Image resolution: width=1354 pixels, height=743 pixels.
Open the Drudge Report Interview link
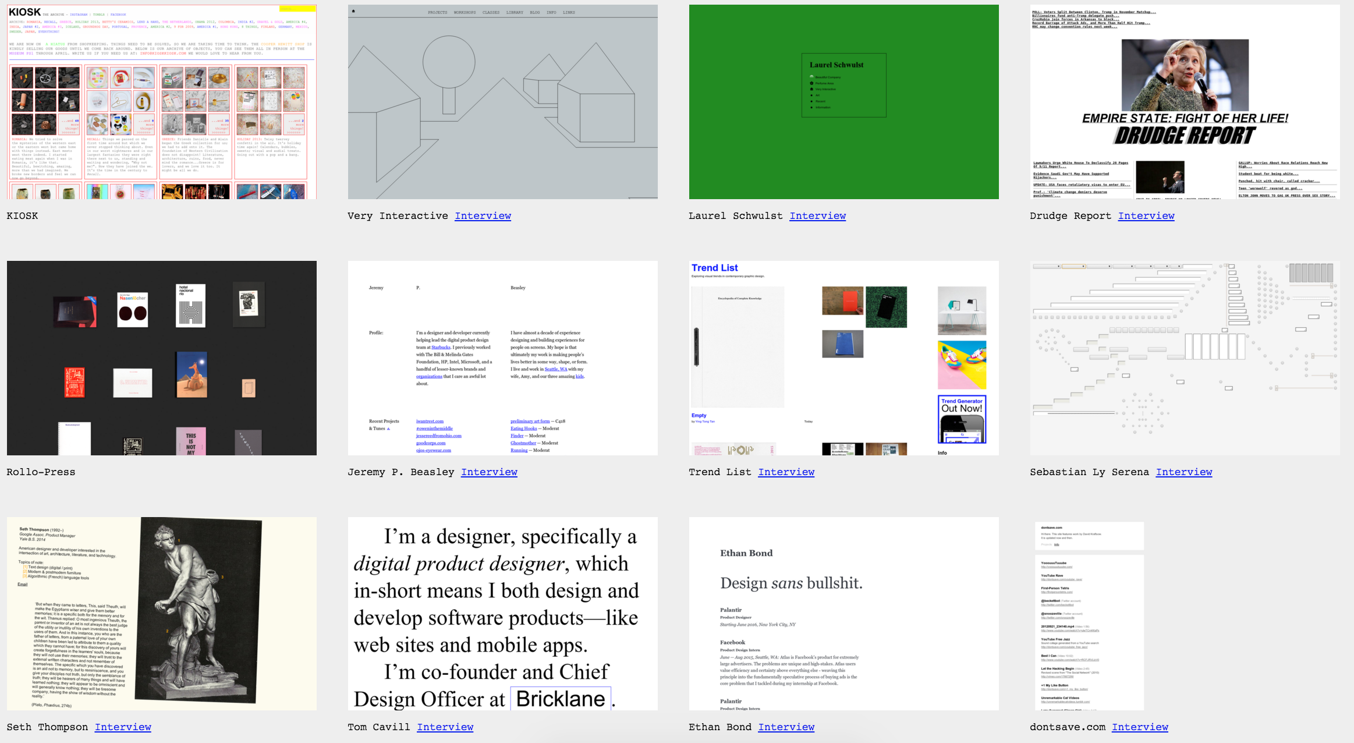pos(1146,215)
